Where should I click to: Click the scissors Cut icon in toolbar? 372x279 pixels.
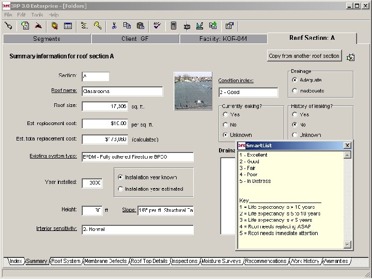114,25
